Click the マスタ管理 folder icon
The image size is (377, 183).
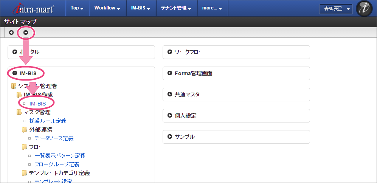(19, 112)
